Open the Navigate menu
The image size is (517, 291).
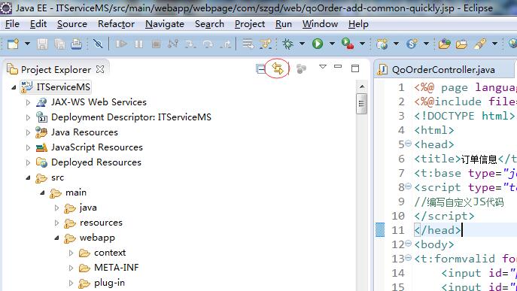click(x=165, y=24)
